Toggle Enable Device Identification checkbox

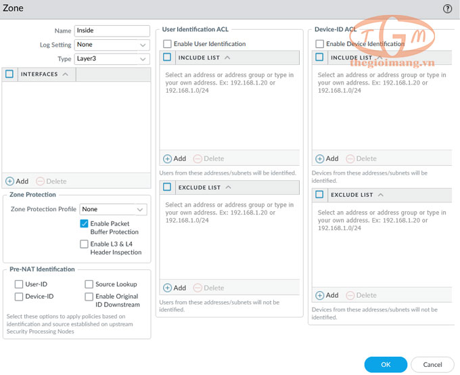point(320,44)
